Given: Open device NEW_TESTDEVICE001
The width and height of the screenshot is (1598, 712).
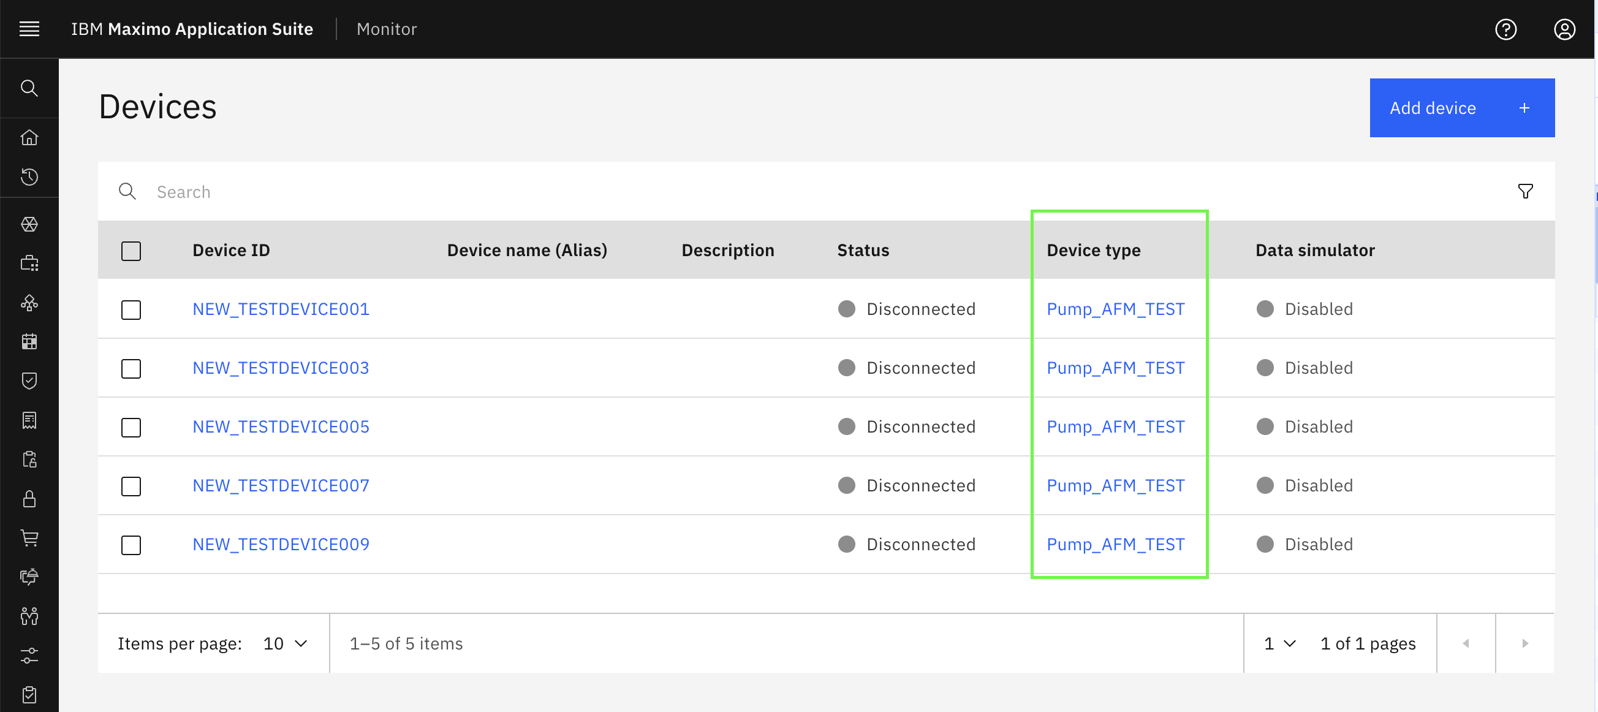Looking at the screenshot, I should click(281, 309).
